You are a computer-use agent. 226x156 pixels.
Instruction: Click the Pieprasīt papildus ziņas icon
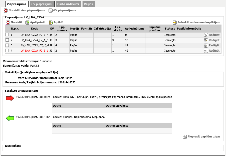[x=185, y=137]
